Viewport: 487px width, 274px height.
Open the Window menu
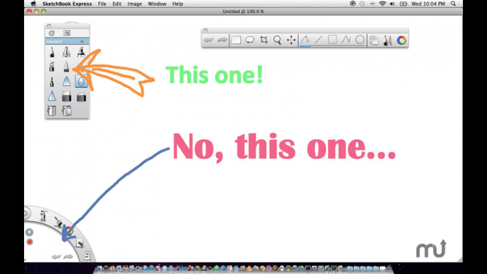(157, 4)
